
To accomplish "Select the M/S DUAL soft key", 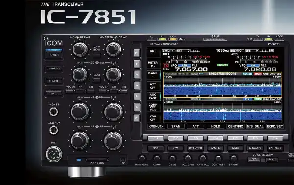I will 255,126.
